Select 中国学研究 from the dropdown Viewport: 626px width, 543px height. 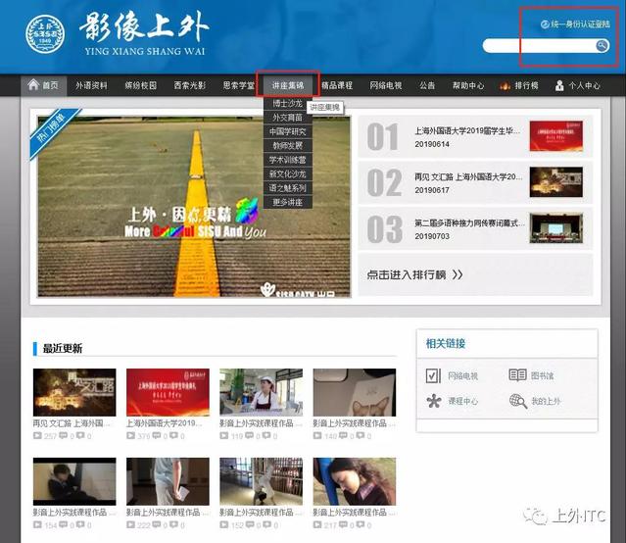[288, 131]
